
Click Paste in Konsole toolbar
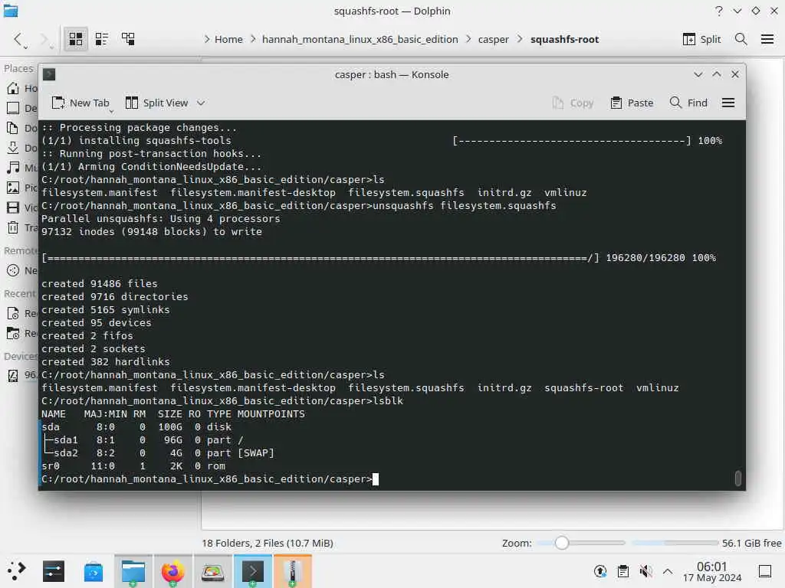pyautogui.click(x=632, y=103)
